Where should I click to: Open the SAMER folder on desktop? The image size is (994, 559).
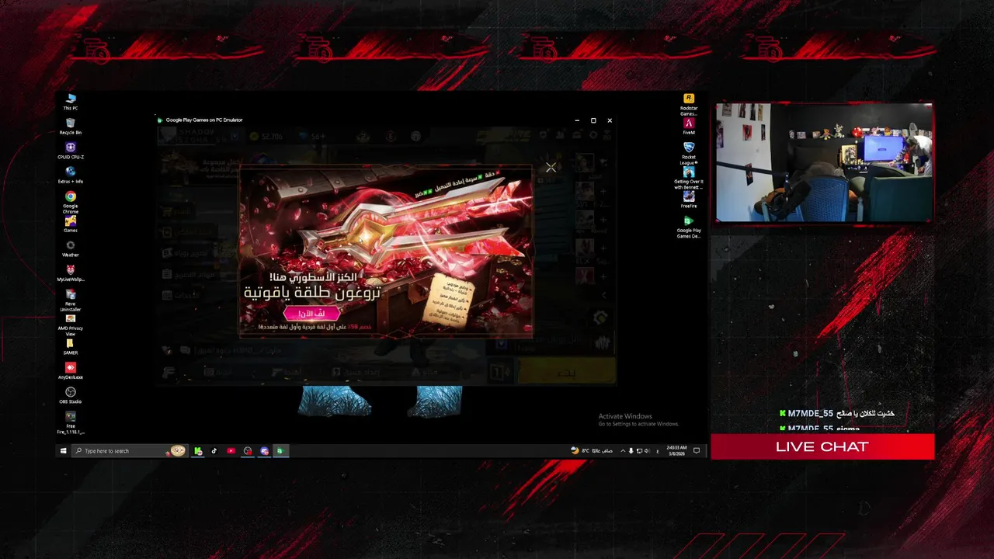click(71, 346)
